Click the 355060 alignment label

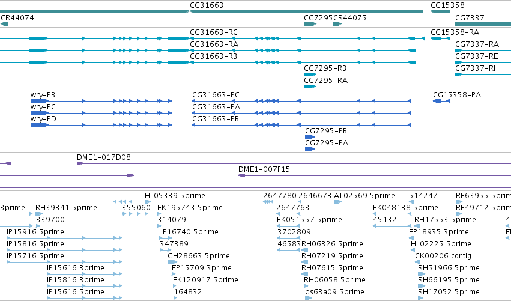pos(136,208)
